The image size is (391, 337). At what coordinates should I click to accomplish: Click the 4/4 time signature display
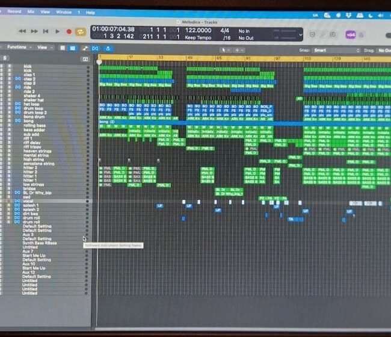[225, 30]
